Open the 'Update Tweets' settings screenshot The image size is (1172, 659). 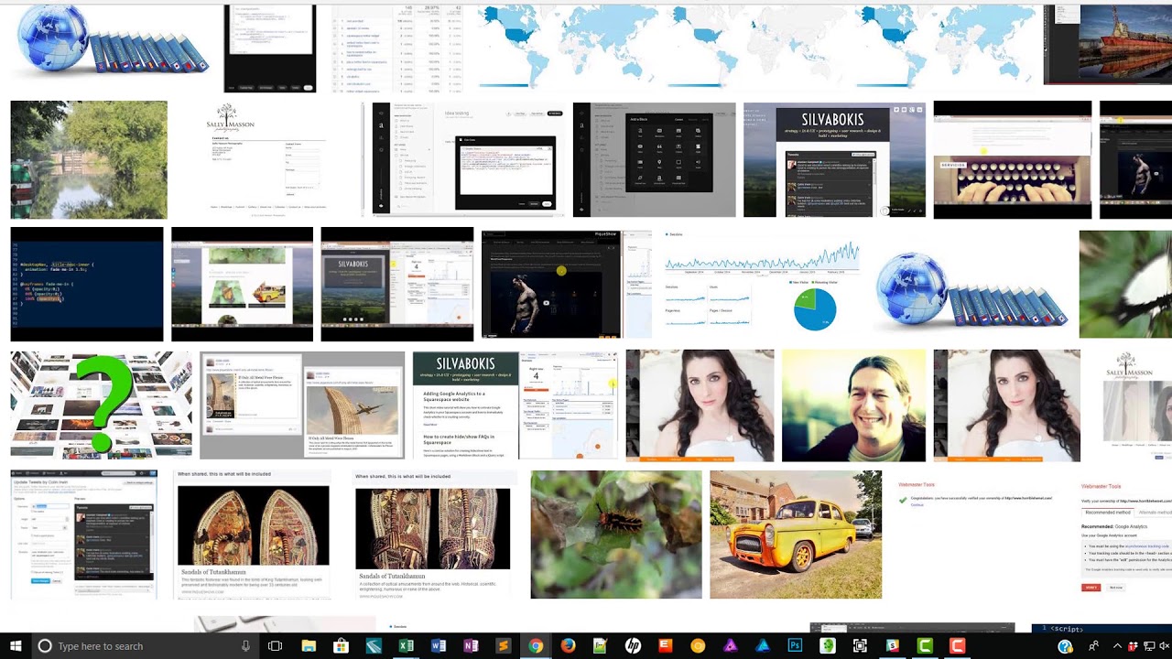tap(84, 535)
